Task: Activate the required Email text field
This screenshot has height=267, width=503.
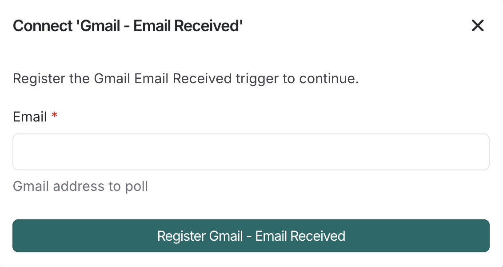Action: pos(251,152)
